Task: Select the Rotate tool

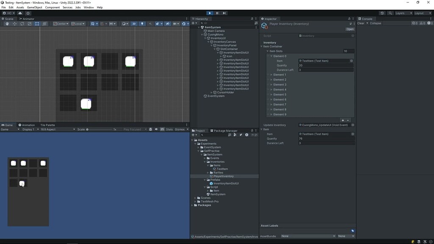Action: 22,24
